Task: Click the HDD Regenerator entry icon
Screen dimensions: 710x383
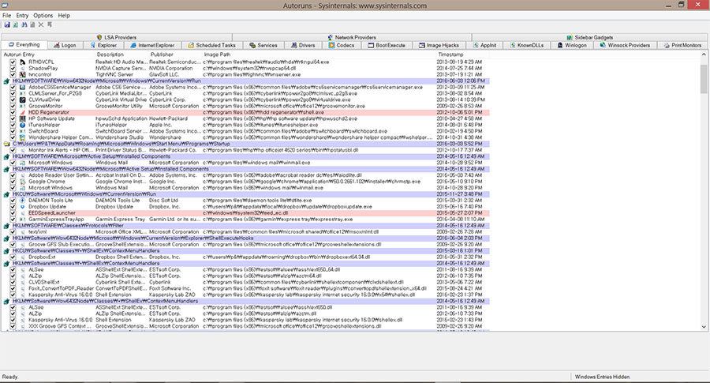Action: point(22,112)
